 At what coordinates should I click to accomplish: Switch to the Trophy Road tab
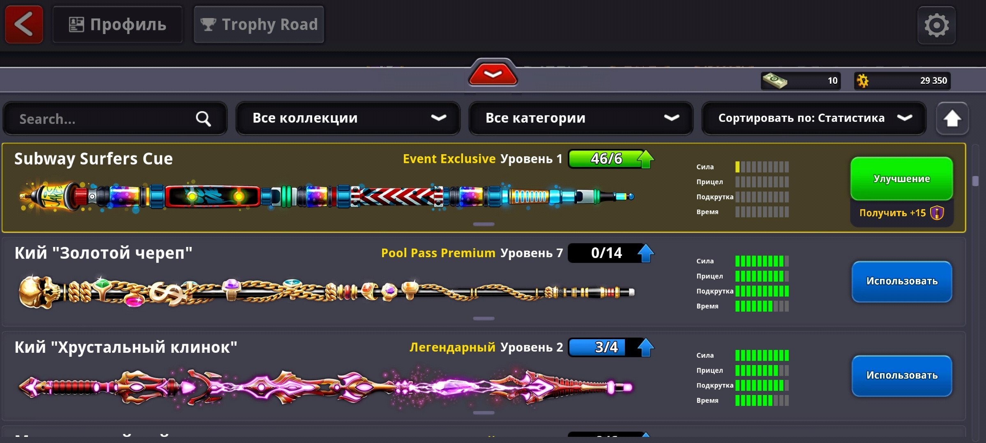[259, 25]
